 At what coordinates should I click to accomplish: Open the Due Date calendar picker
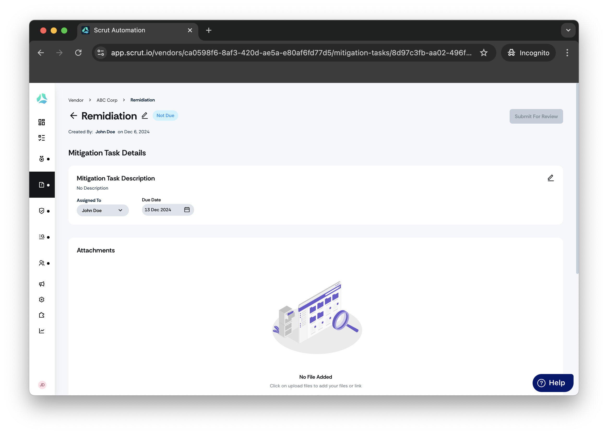[x=187, y=209]
